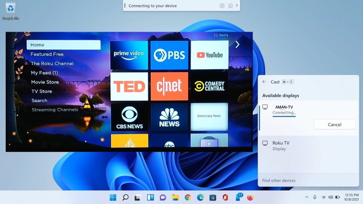This screenshot has width=363, height=204.
Task: Unpin the Connecting to your device banner
Action: click(x=230, y=6)
